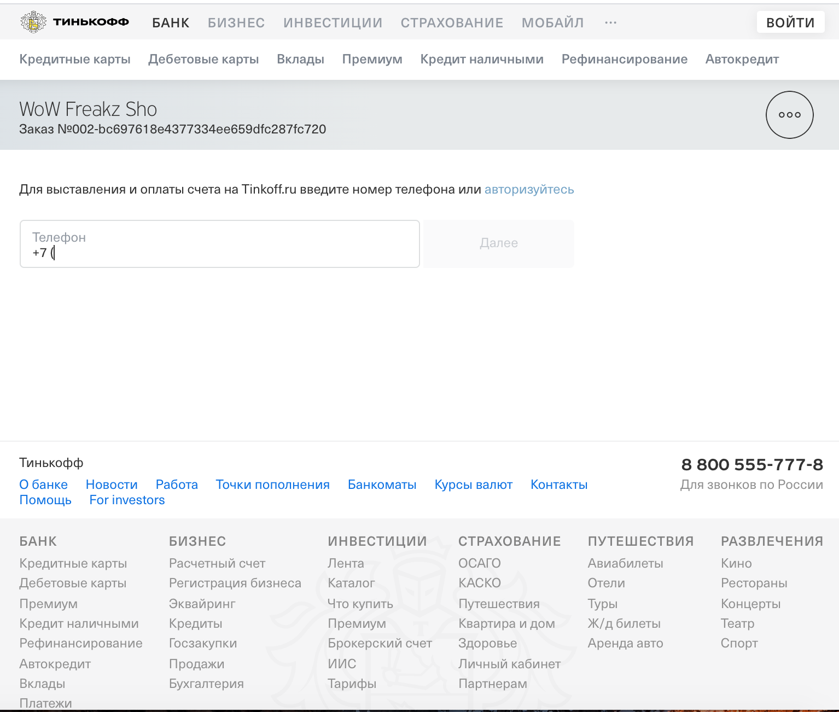Switch to БИЗНЕС section
The image size is (839, 712).
236,22
